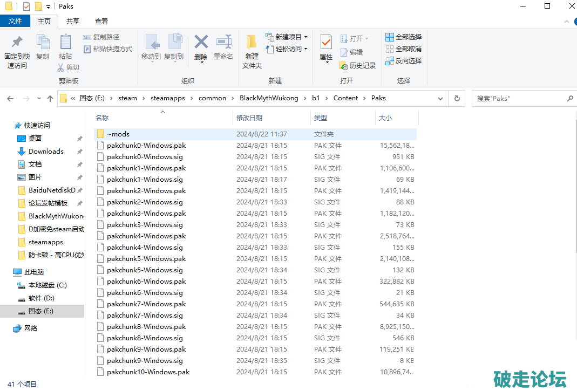
Task: Click Invert Selection button
Action: pyautogui.click(x=403, y=61)
